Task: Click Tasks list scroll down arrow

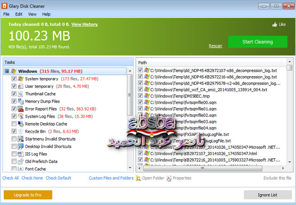Action: coord(130,168)
